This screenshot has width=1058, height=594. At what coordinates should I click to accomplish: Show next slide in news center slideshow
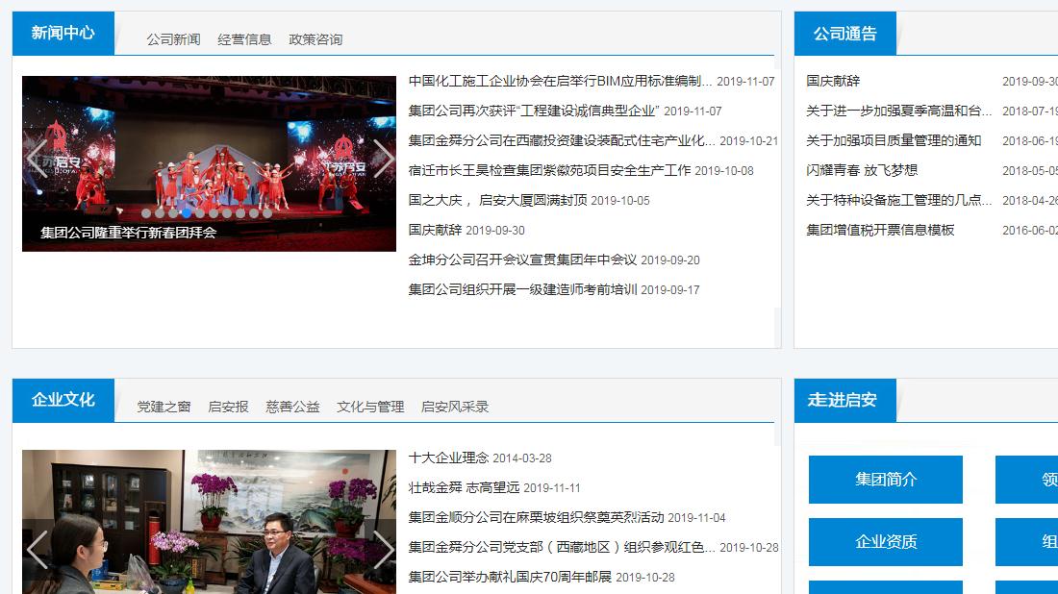pos(383,160)
